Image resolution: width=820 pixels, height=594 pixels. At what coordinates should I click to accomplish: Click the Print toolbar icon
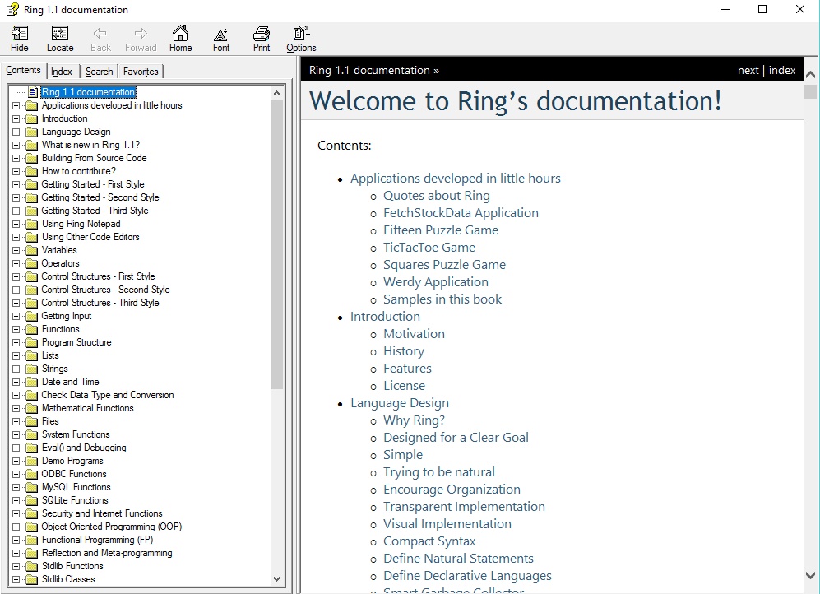(262, 39)
